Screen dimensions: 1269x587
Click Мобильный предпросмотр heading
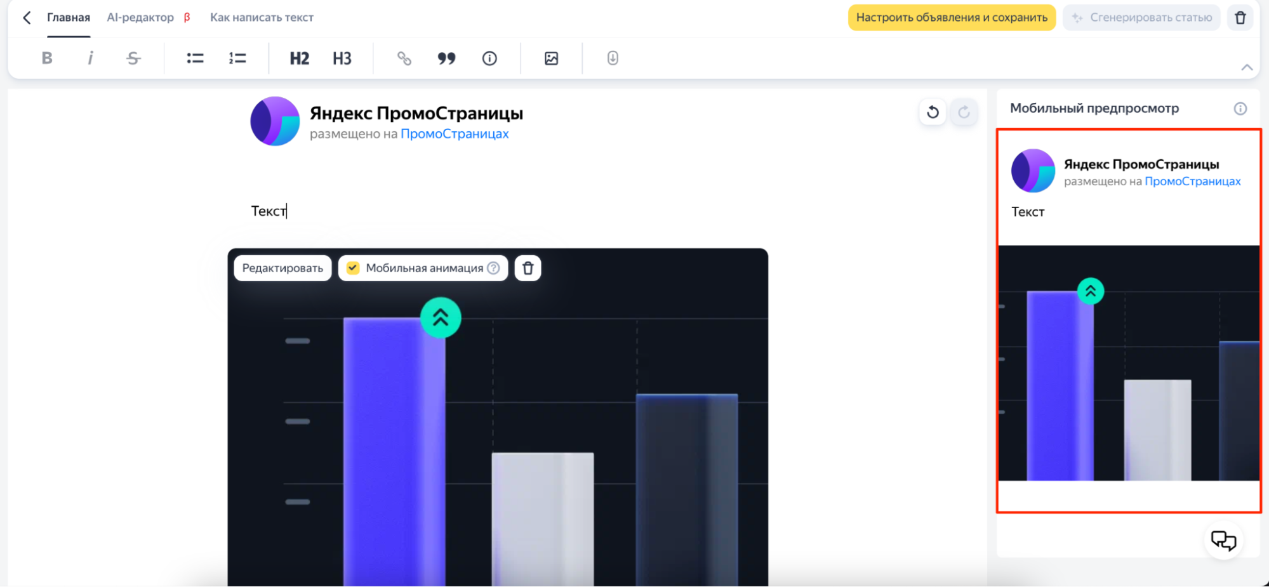pyautogui.click(x=1094, y=109)
